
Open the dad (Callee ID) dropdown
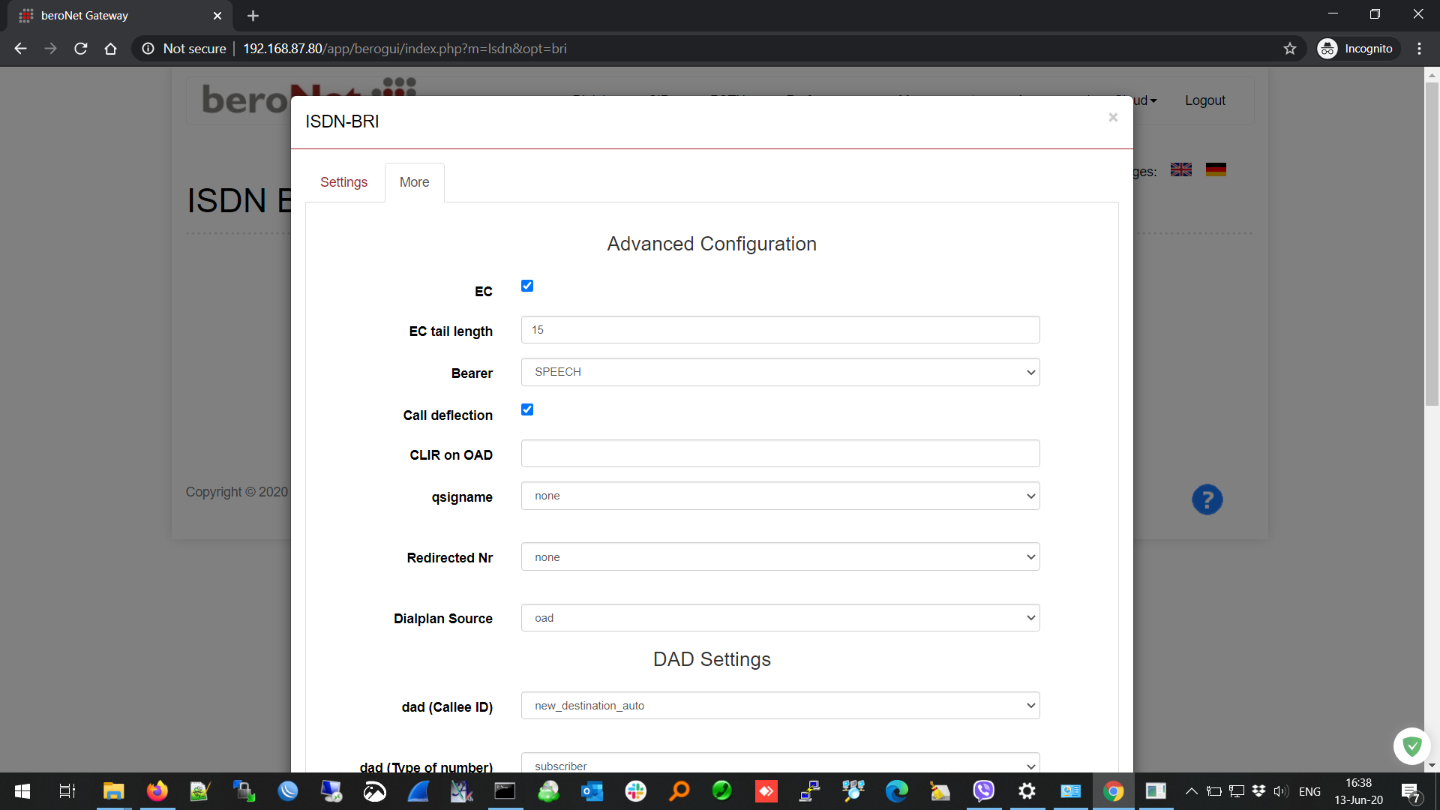point(780,706)
